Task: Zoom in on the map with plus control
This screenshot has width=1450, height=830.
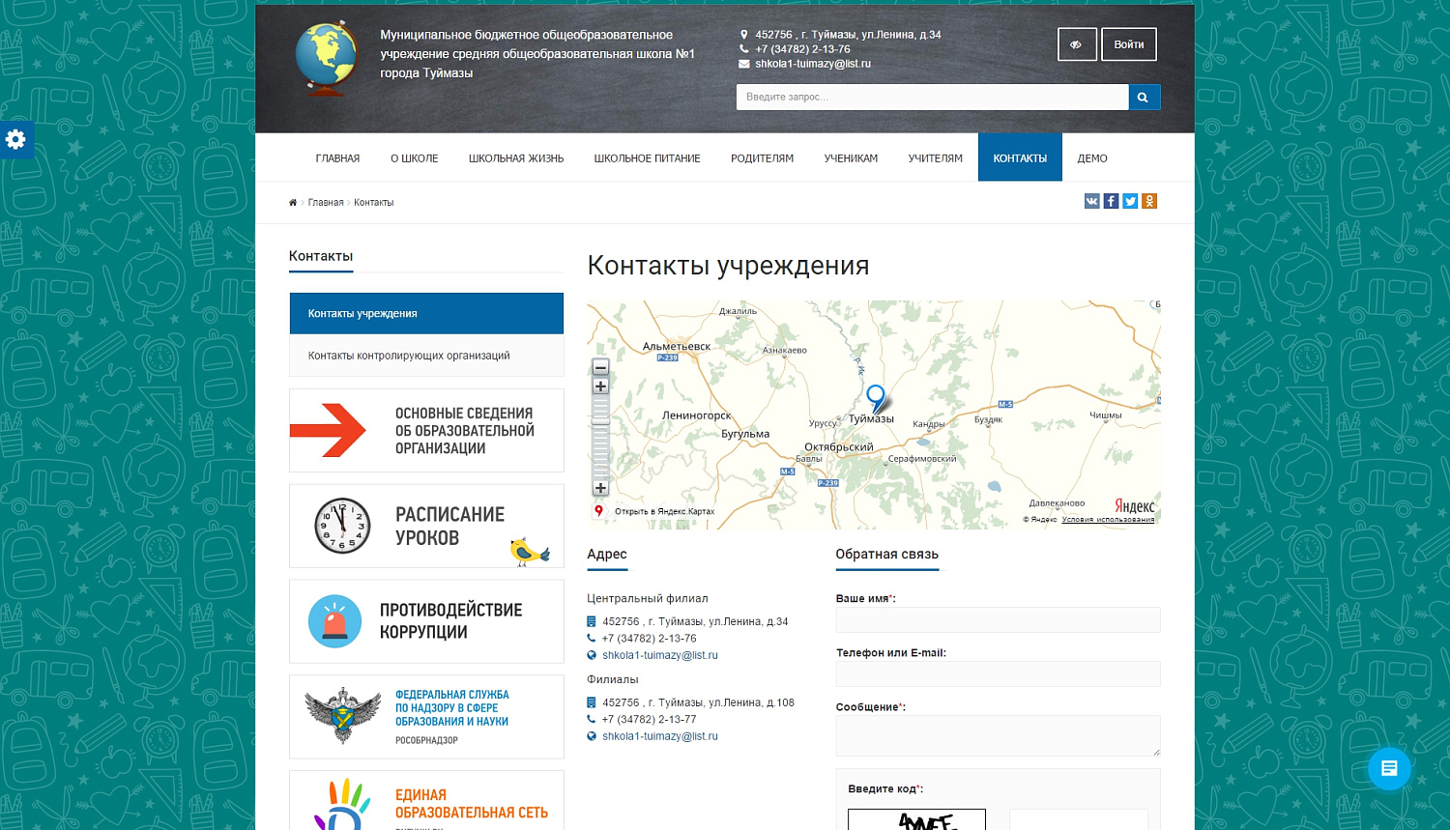Action: pyautogui.click(x=600, y=386)
